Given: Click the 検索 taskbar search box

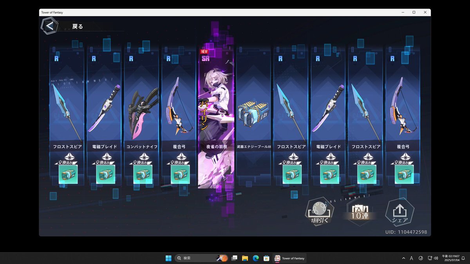Looking at the screenshot, I should tap(202, 258).
